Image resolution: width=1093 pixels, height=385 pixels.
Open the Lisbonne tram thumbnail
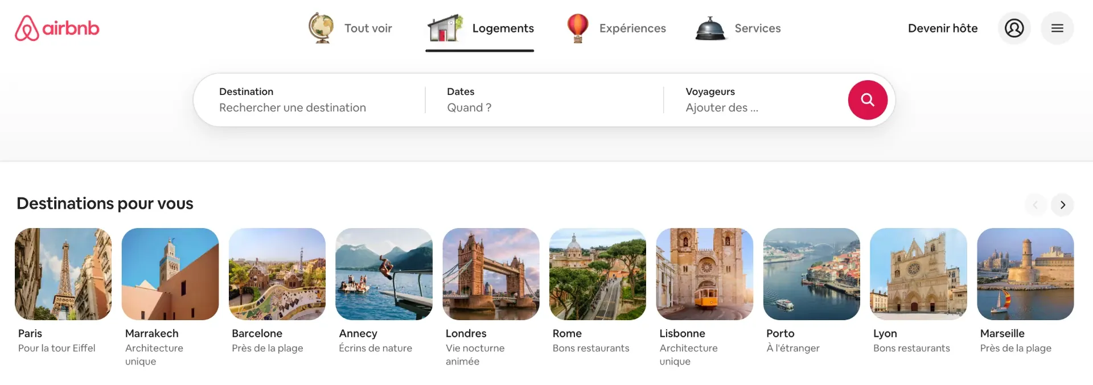click(x=705, y=274)
